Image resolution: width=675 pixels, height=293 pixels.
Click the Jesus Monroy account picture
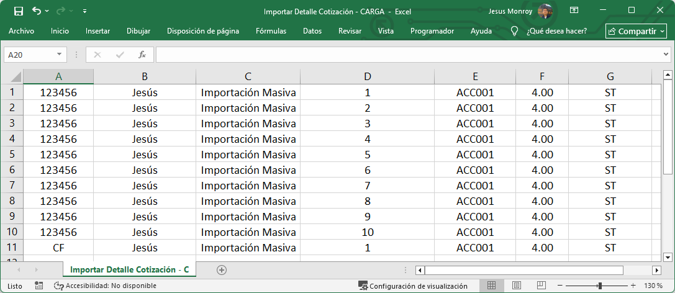click(545, 11)
